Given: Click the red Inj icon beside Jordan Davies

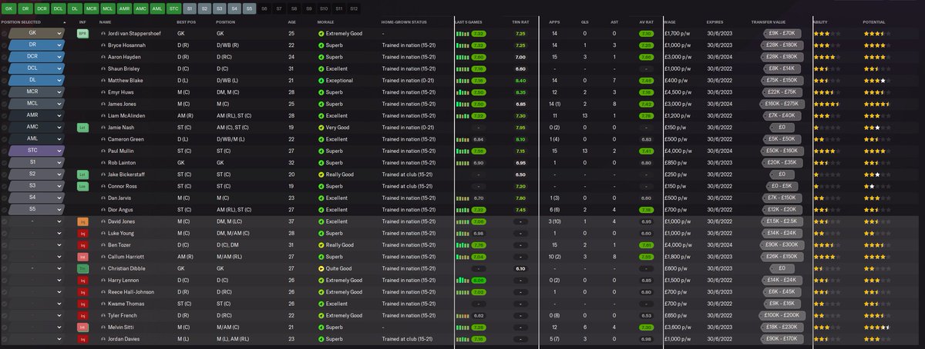Looking at the screenshot, I should 82,339.
